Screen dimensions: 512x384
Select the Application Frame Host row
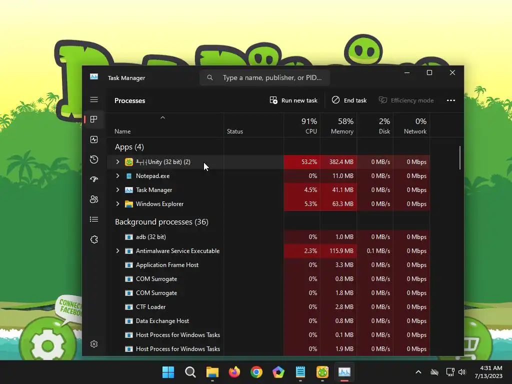(268, 265)
